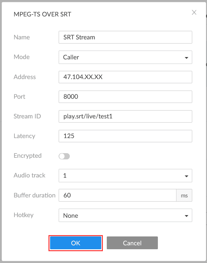Click the Mode label text
The image size is (207, 263).
coord(22,57)
